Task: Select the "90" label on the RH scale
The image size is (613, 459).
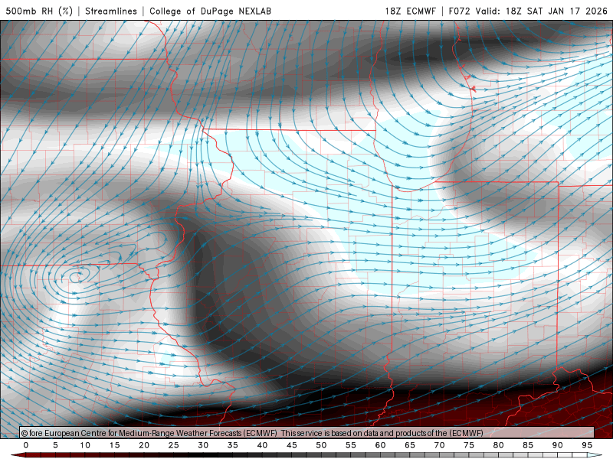Action: click(558, 445)
